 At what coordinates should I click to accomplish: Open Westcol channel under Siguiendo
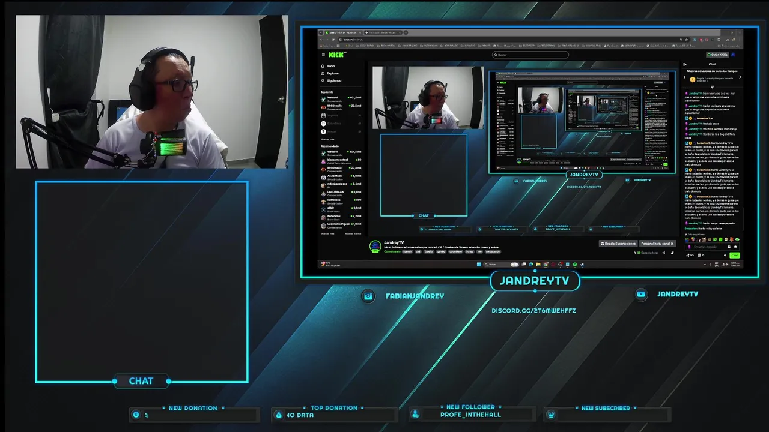pyautogui.click(x=341, y=99)
